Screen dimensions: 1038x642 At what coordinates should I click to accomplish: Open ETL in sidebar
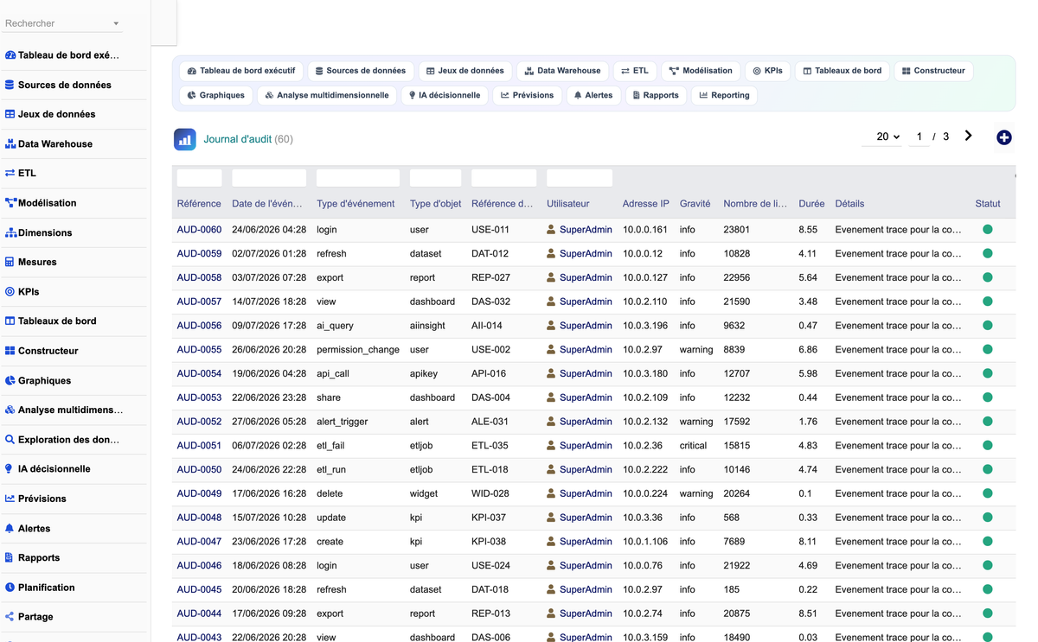click(21, 174)
